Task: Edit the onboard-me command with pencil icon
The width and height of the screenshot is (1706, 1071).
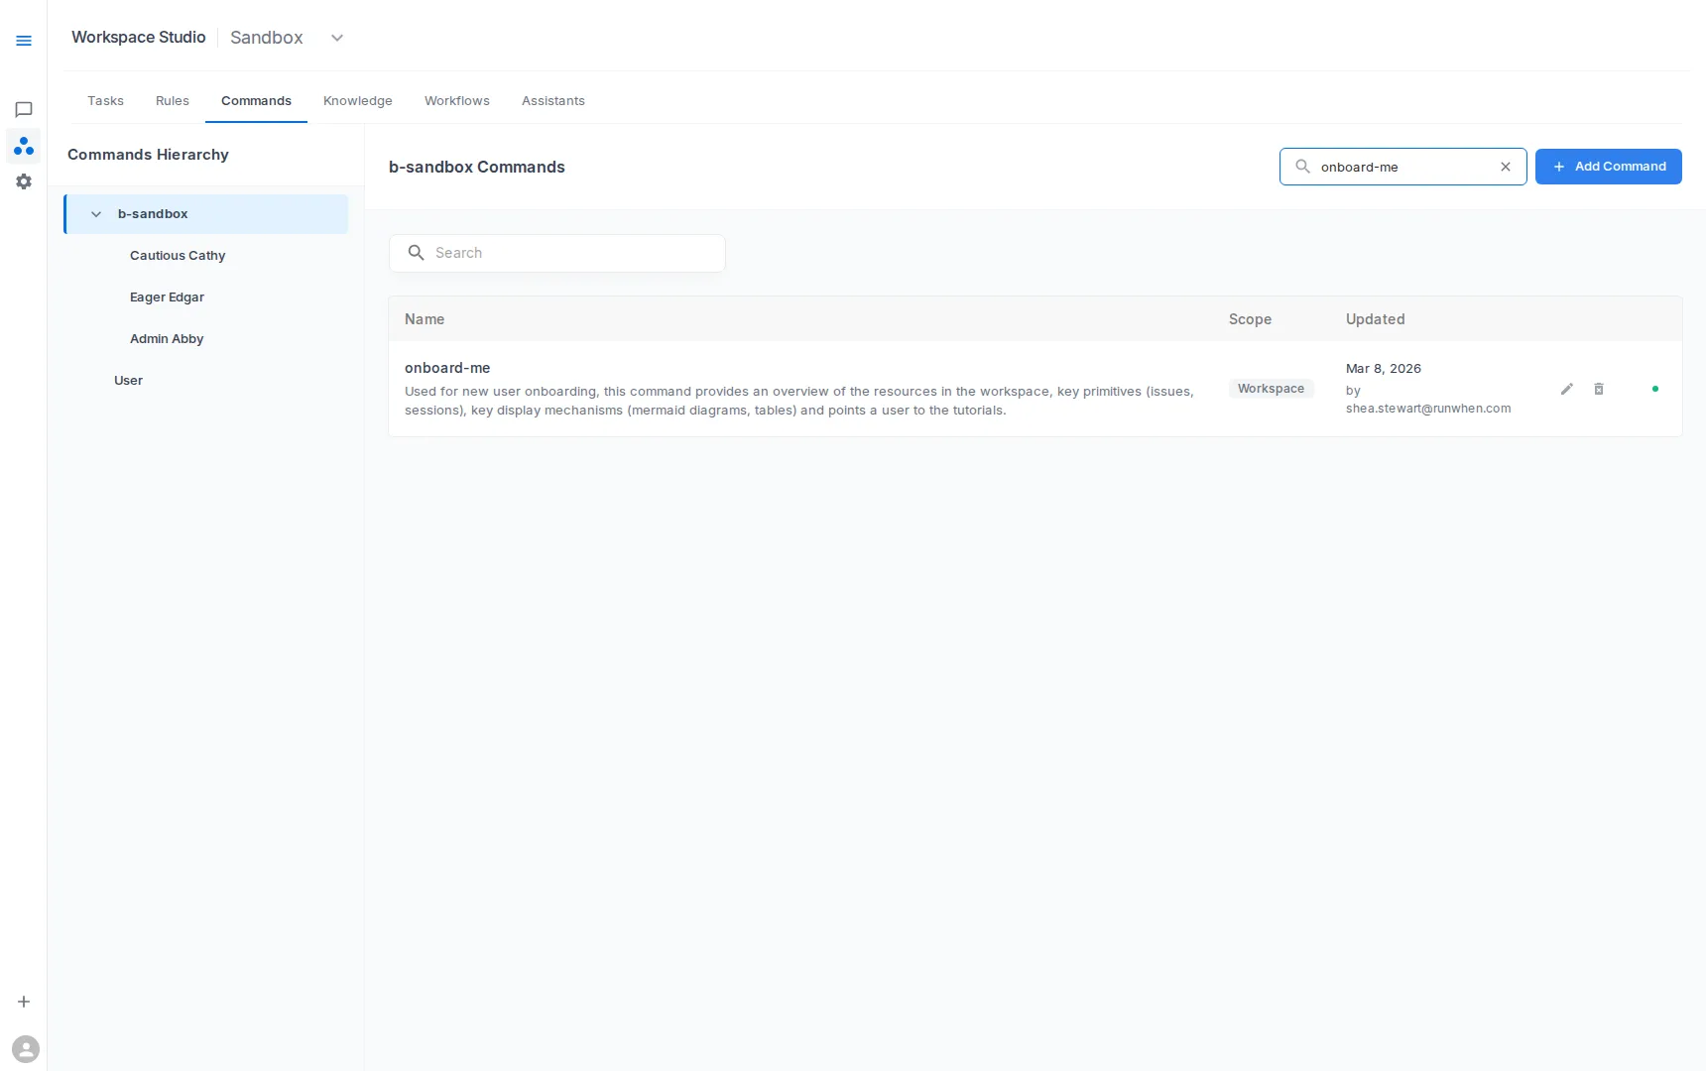Action: 1566,389
